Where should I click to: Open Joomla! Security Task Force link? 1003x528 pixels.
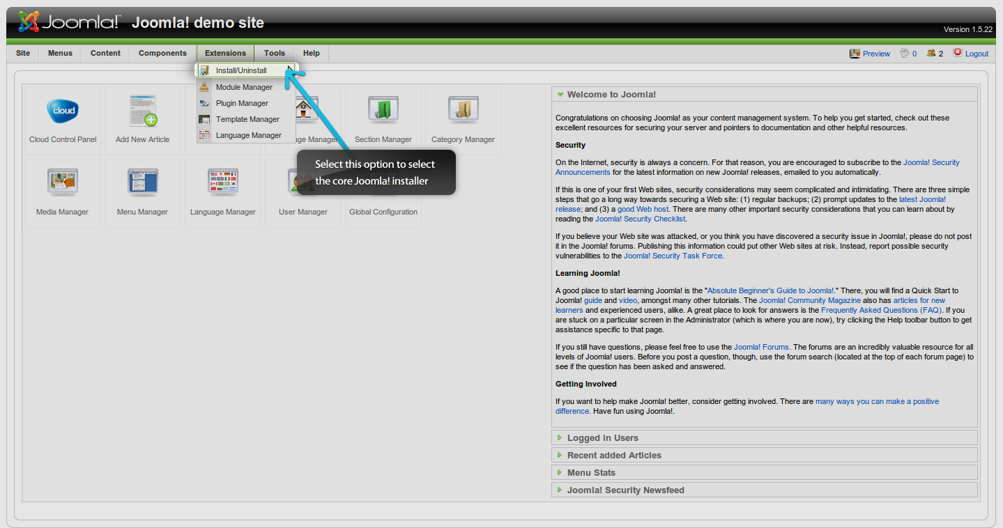point(673,256)
